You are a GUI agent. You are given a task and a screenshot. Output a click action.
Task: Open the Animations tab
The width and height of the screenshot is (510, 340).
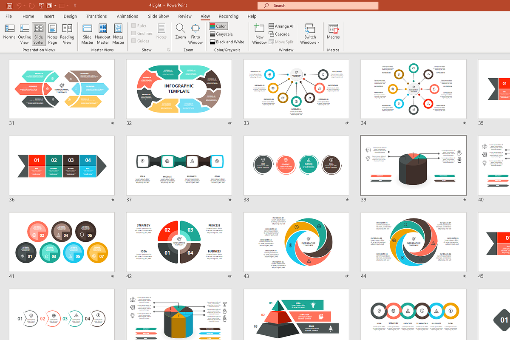click(127, 16)
